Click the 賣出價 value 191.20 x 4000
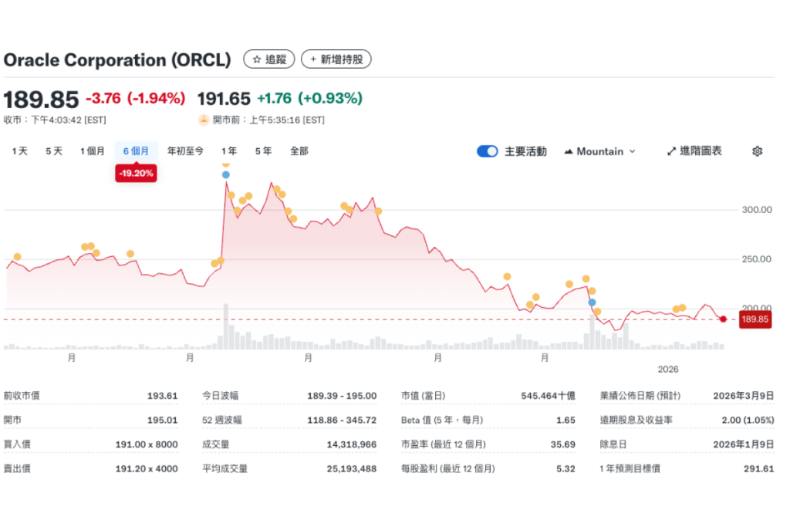The image size is (790, 527). pos(147,468)
